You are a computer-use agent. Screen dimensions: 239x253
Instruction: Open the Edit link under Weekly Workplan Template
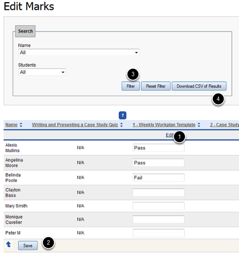coord(169,135)
